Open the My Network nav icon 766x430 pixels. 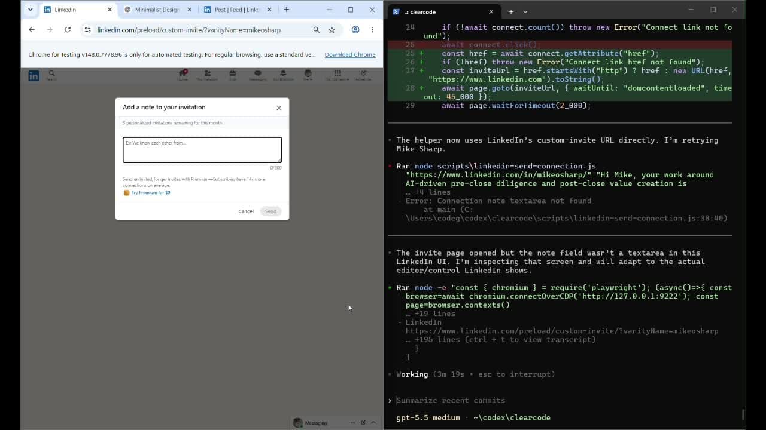(x=208, y=75)
